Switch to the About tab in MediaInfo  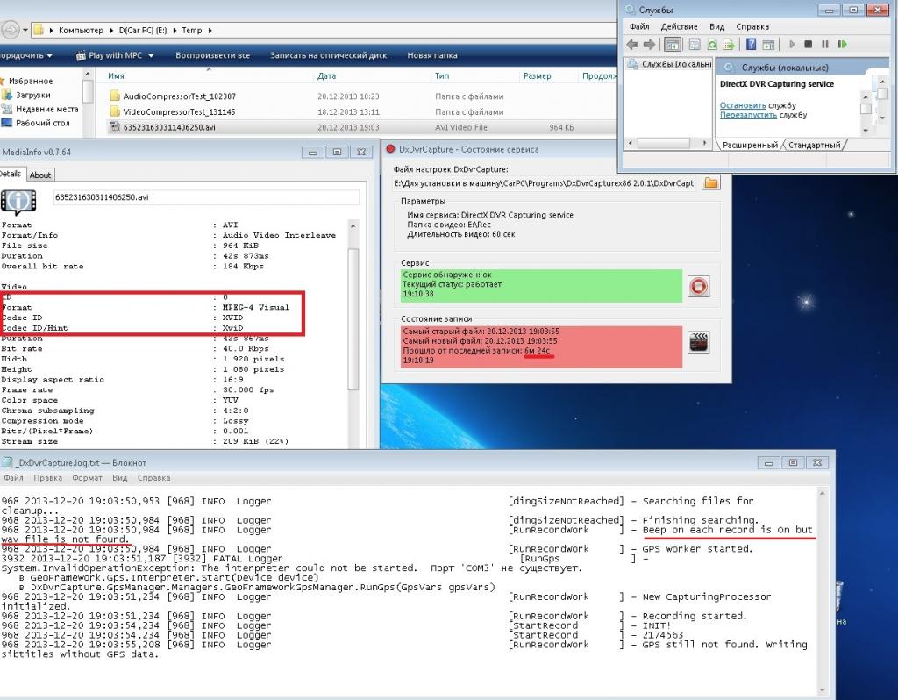point(40,175)
